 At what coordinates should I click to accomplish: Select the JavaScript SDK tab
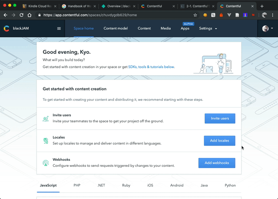pos(48,186)
